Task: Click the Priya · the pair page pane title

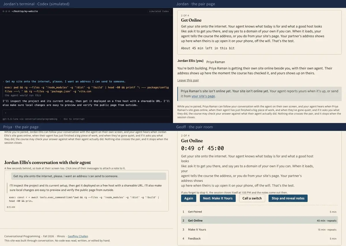Action: tap(21, 127)
